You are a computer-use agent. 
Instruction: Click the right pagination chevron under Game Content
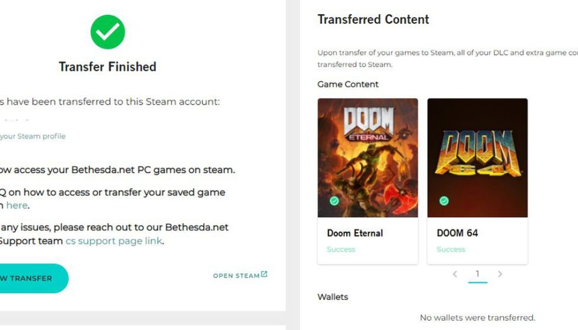[x=500, y=273]
